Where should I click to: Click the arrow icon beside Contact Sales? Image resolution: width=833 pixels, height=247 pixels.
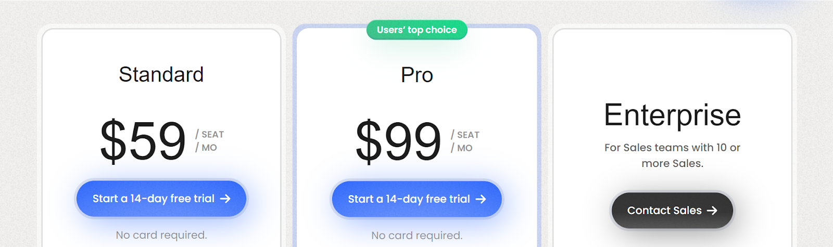pyautogui.click(x=712, y=211)
